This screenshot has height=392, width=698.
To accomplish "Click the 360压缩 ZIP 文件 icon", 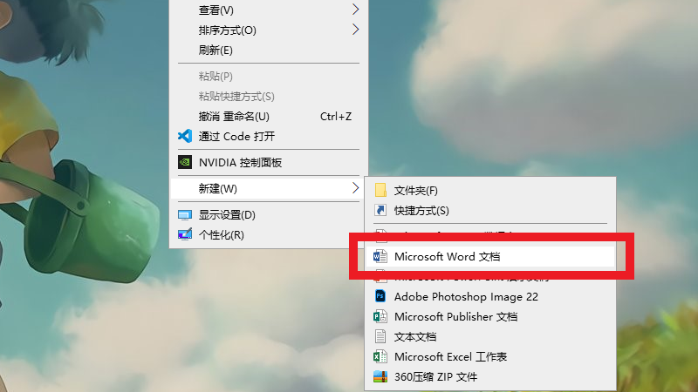I will click(x=380, y=377).
